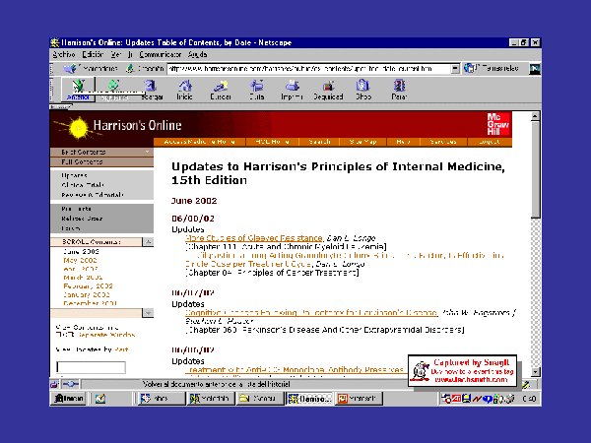The width and height of the screenshot is (591, 443).
Task: Click the red ATI tray icon
Action: 456,398
